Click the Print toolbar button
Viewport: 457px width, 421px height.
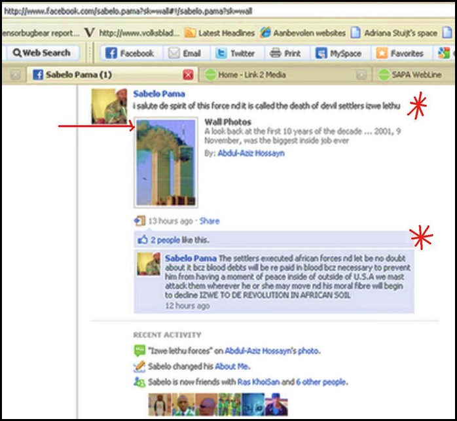click(285, 53)
